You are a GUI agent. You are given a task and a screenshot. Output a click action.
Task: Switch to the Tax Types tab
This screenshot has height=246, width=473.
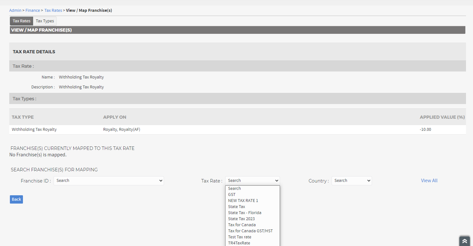point(45,21)
